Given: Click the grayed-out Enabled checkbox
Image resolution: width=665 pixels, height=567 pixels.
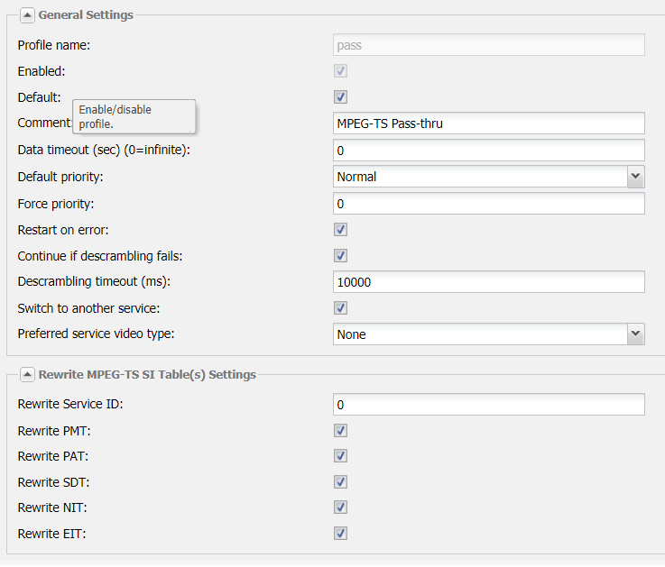Looking at the screenshot, I should pyautogui.click(x=340, y=71).
